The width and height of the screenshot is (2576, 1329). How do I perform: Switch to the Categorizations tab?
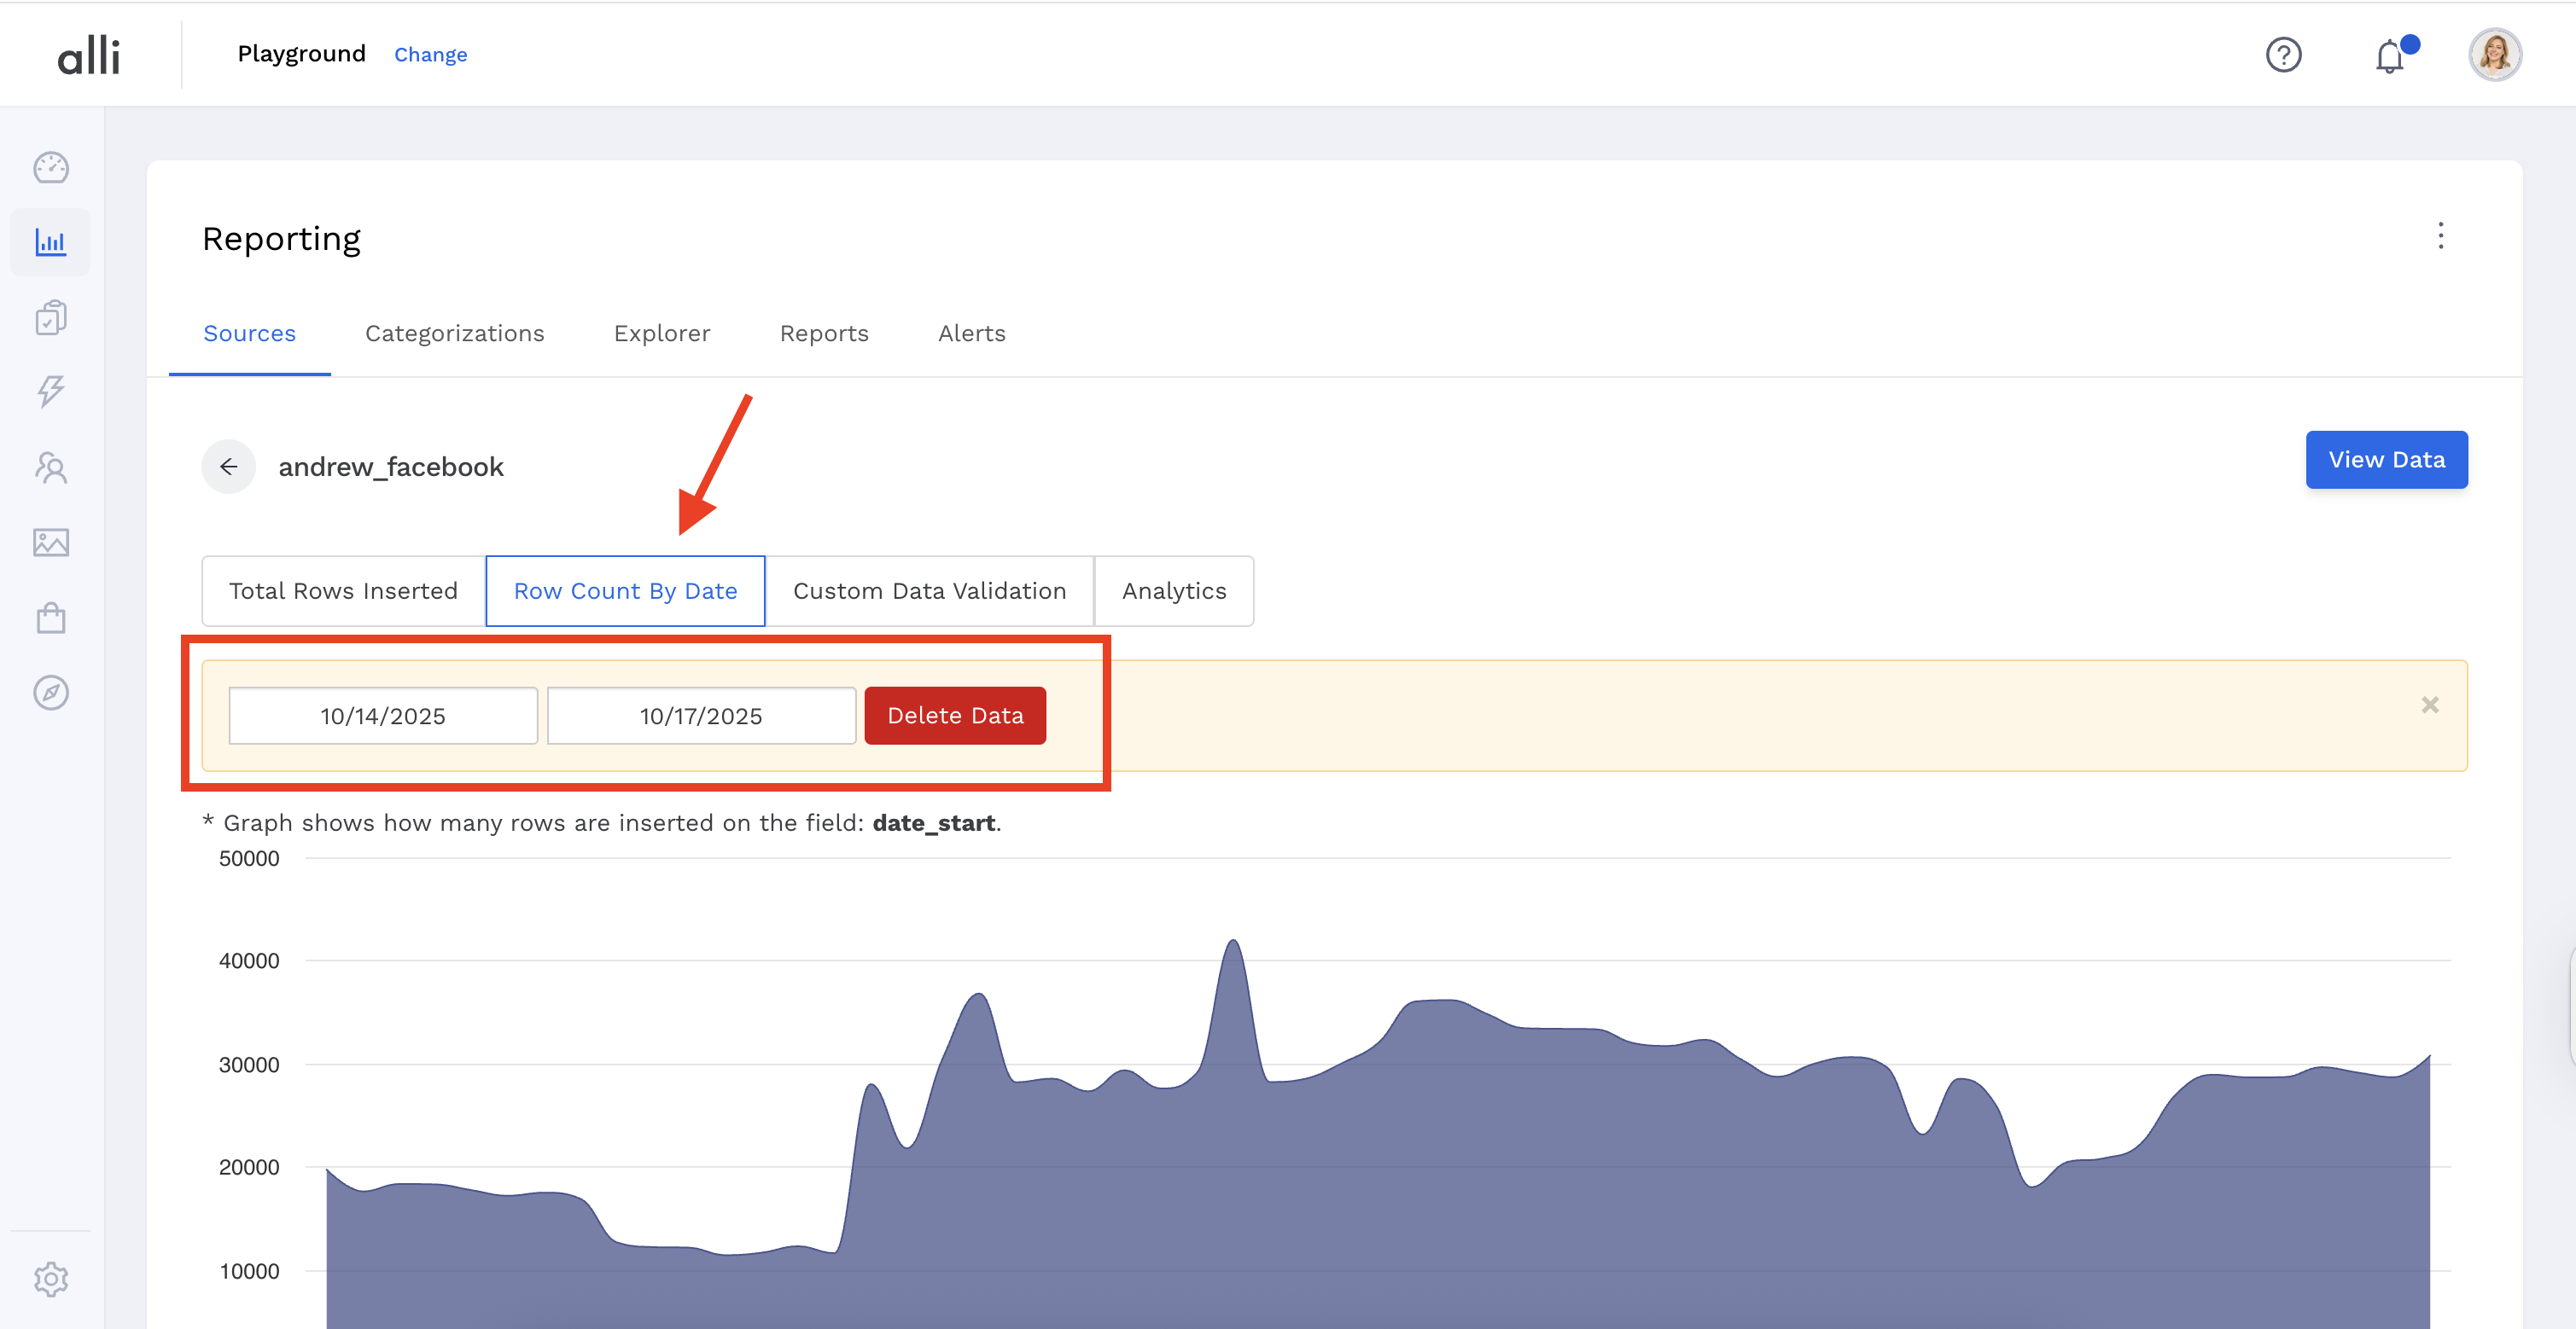454,334
